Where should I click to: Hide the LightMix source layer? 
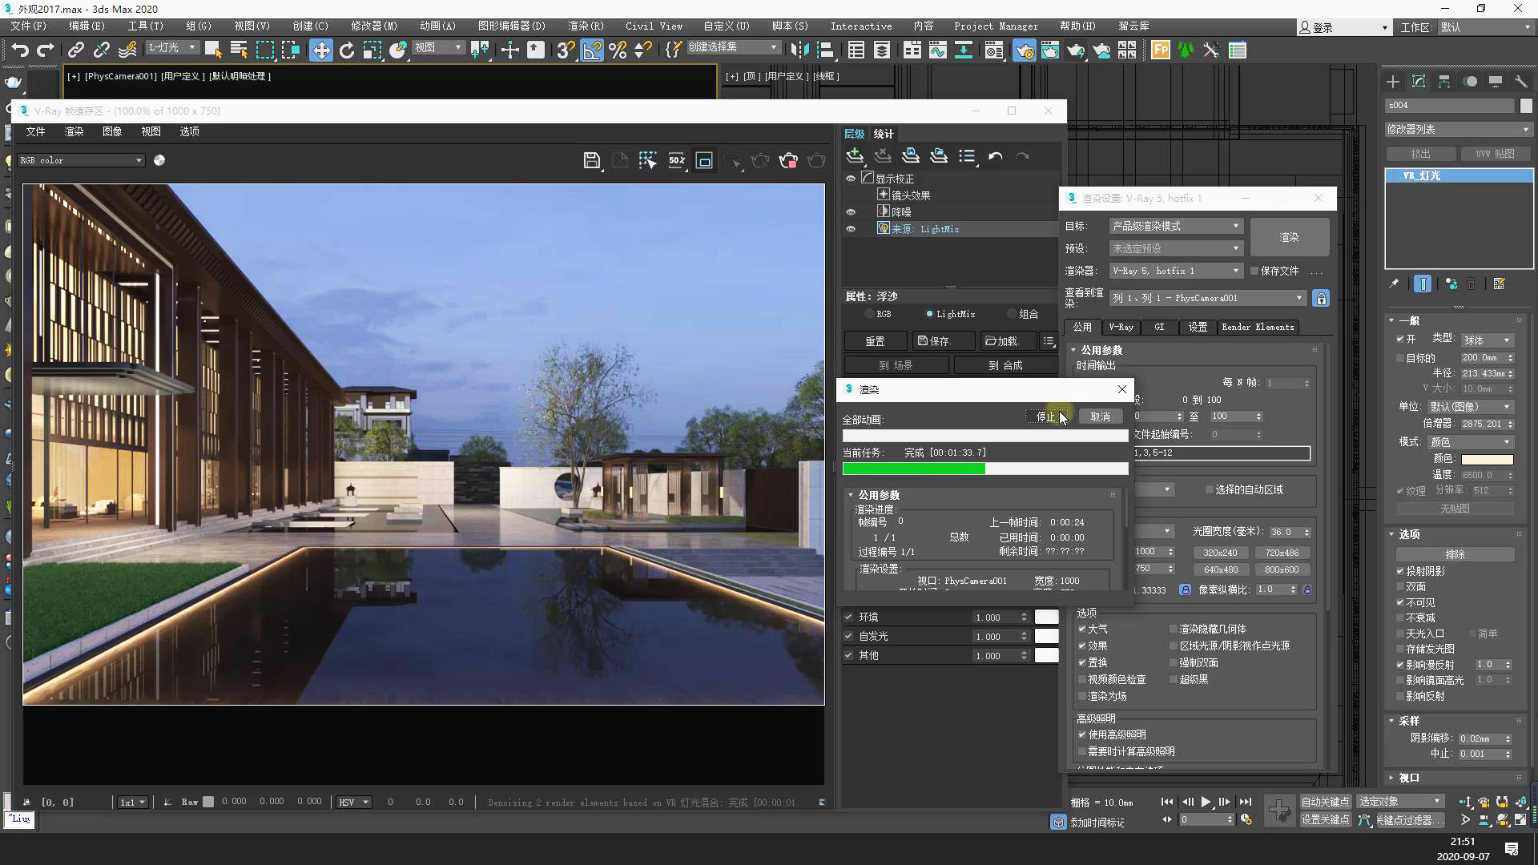(x=851, y=229)
